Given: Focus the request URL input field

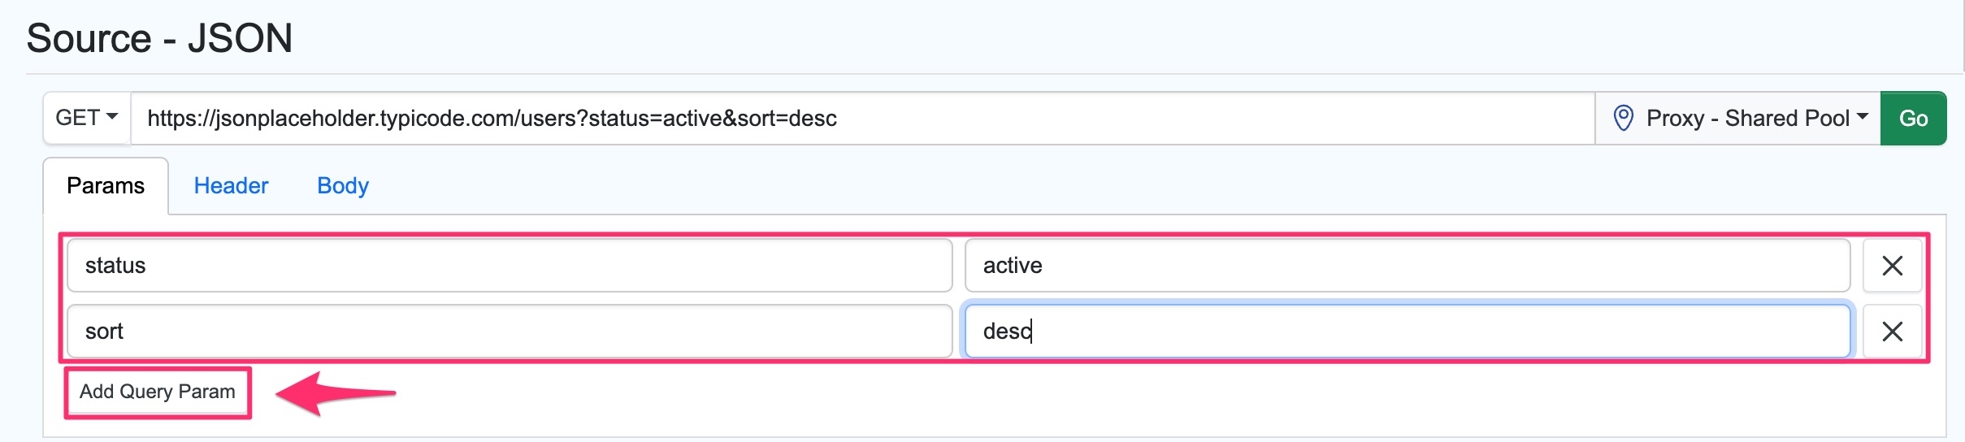Looking at the screenshot, I should [x=861, y=119].
